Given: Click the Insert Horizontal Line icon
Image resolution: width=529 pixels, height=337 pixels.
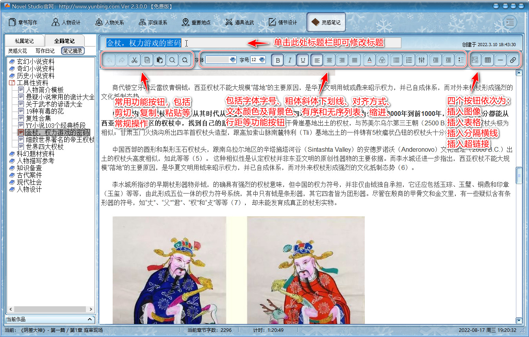Looking at the screenshot, I should tap(500, 60).
